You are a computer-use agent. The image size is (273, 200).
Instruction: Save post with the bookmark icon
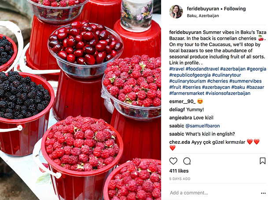click(x=262, y=161)
